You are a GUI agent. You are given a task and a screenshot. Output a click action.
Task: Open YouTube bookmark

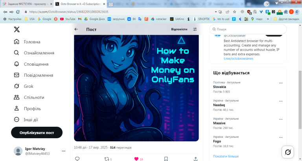[x=68, y=19]
